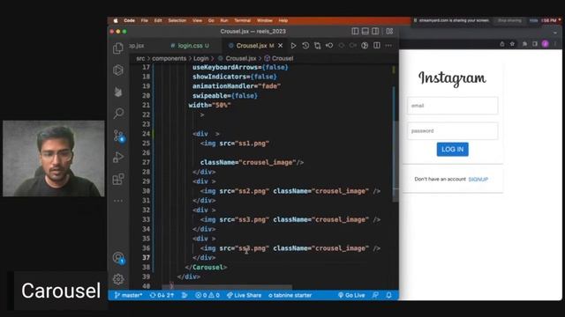Image resolution: width=565 pixels, height=317 pixels.
Task: Open the master branch in status bar
Action: pos(128,295)
